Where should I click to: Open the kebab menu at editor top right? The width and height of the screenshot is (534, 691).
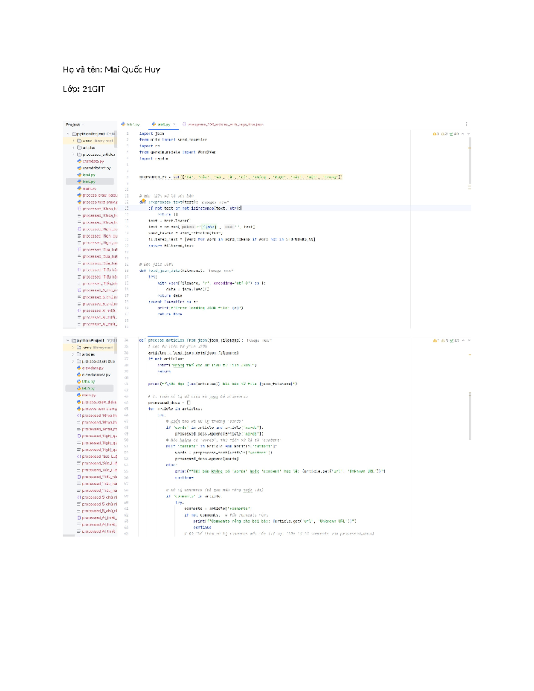(x=466, y=124)
